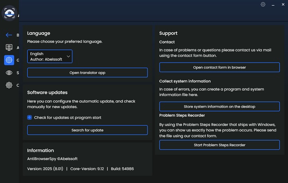Click the AntiBrowserSpy eye logo
The image size is (288, 183).
9,13
